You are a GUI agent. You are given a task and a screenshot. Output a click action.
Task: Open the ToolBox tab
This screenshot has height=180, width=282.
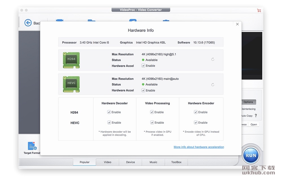[176, 162]
